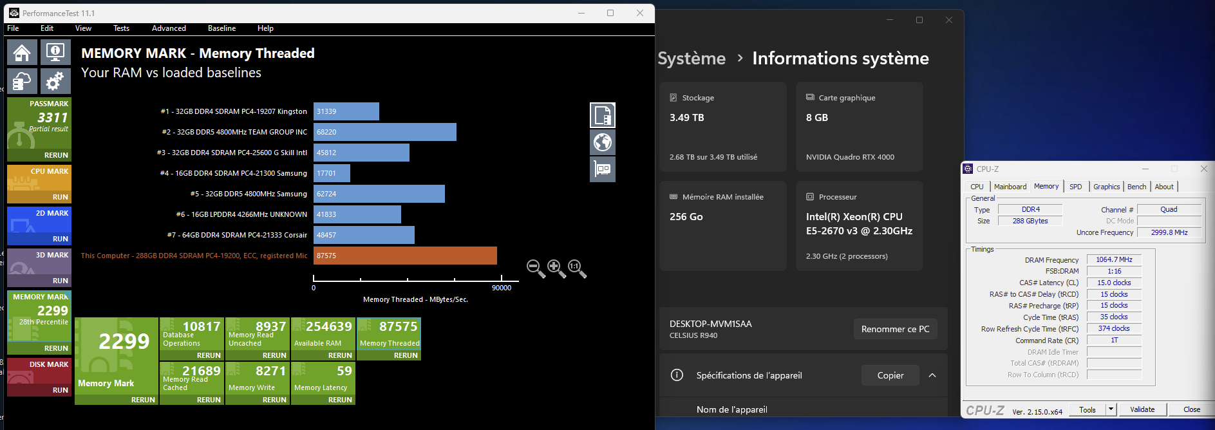Click Processeur card icon
1215x430 pixels.
click(x=810, y=197)
